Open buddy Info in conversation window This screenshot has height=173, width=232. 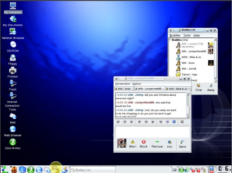pyautogui.click(x=170, y=144)
